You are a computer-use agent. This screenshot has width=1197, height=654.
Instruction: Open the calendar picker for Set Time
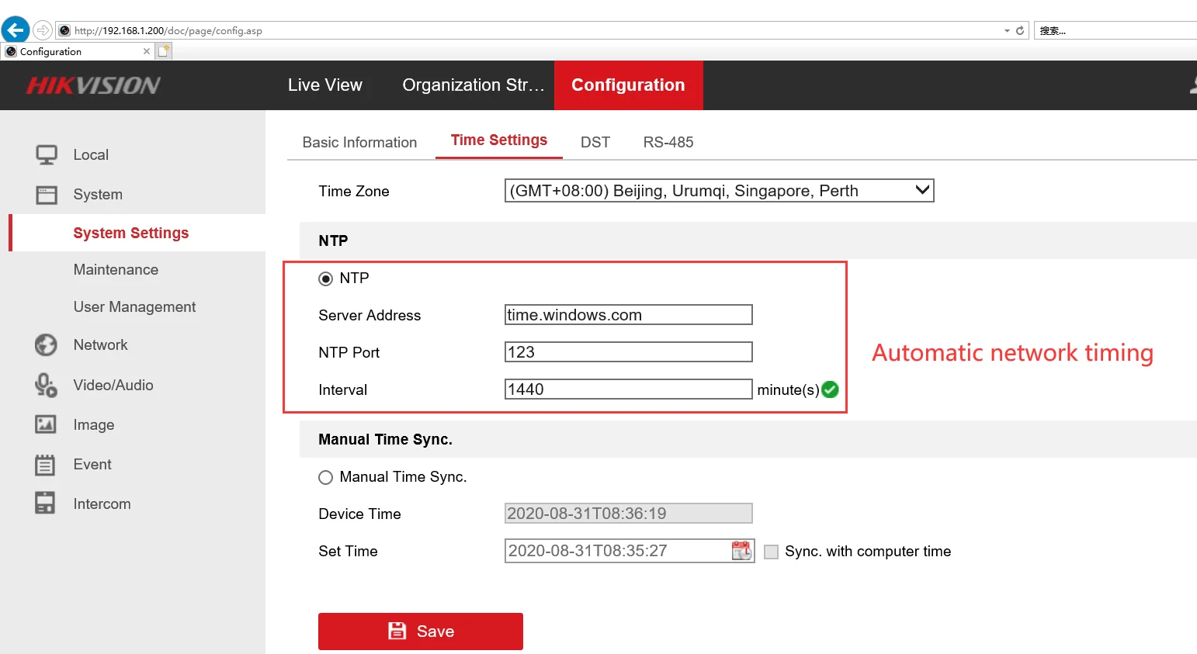point(741,551)
